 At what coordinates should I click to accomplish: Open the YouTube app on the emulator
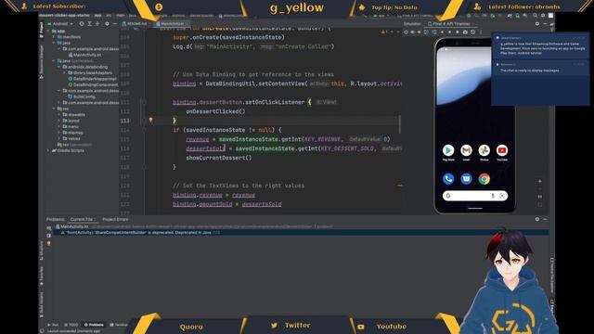click(502, 150)
